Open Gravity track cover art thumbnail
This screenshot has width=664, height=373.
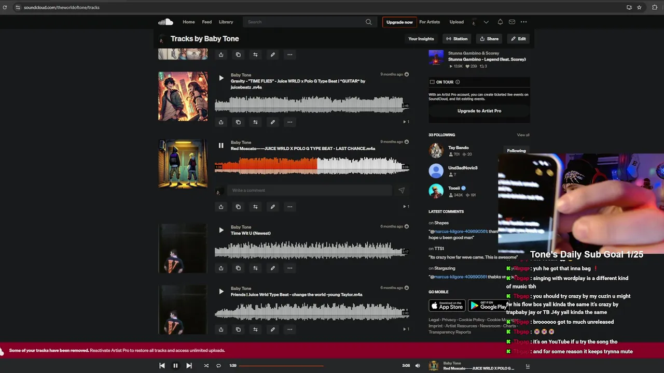click(x=183, y=96)
